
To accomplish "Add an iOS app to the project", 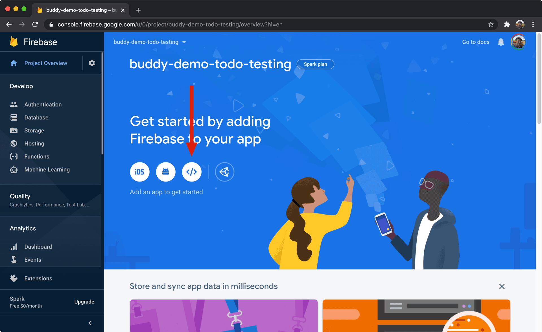I will (x=139, y=172).
